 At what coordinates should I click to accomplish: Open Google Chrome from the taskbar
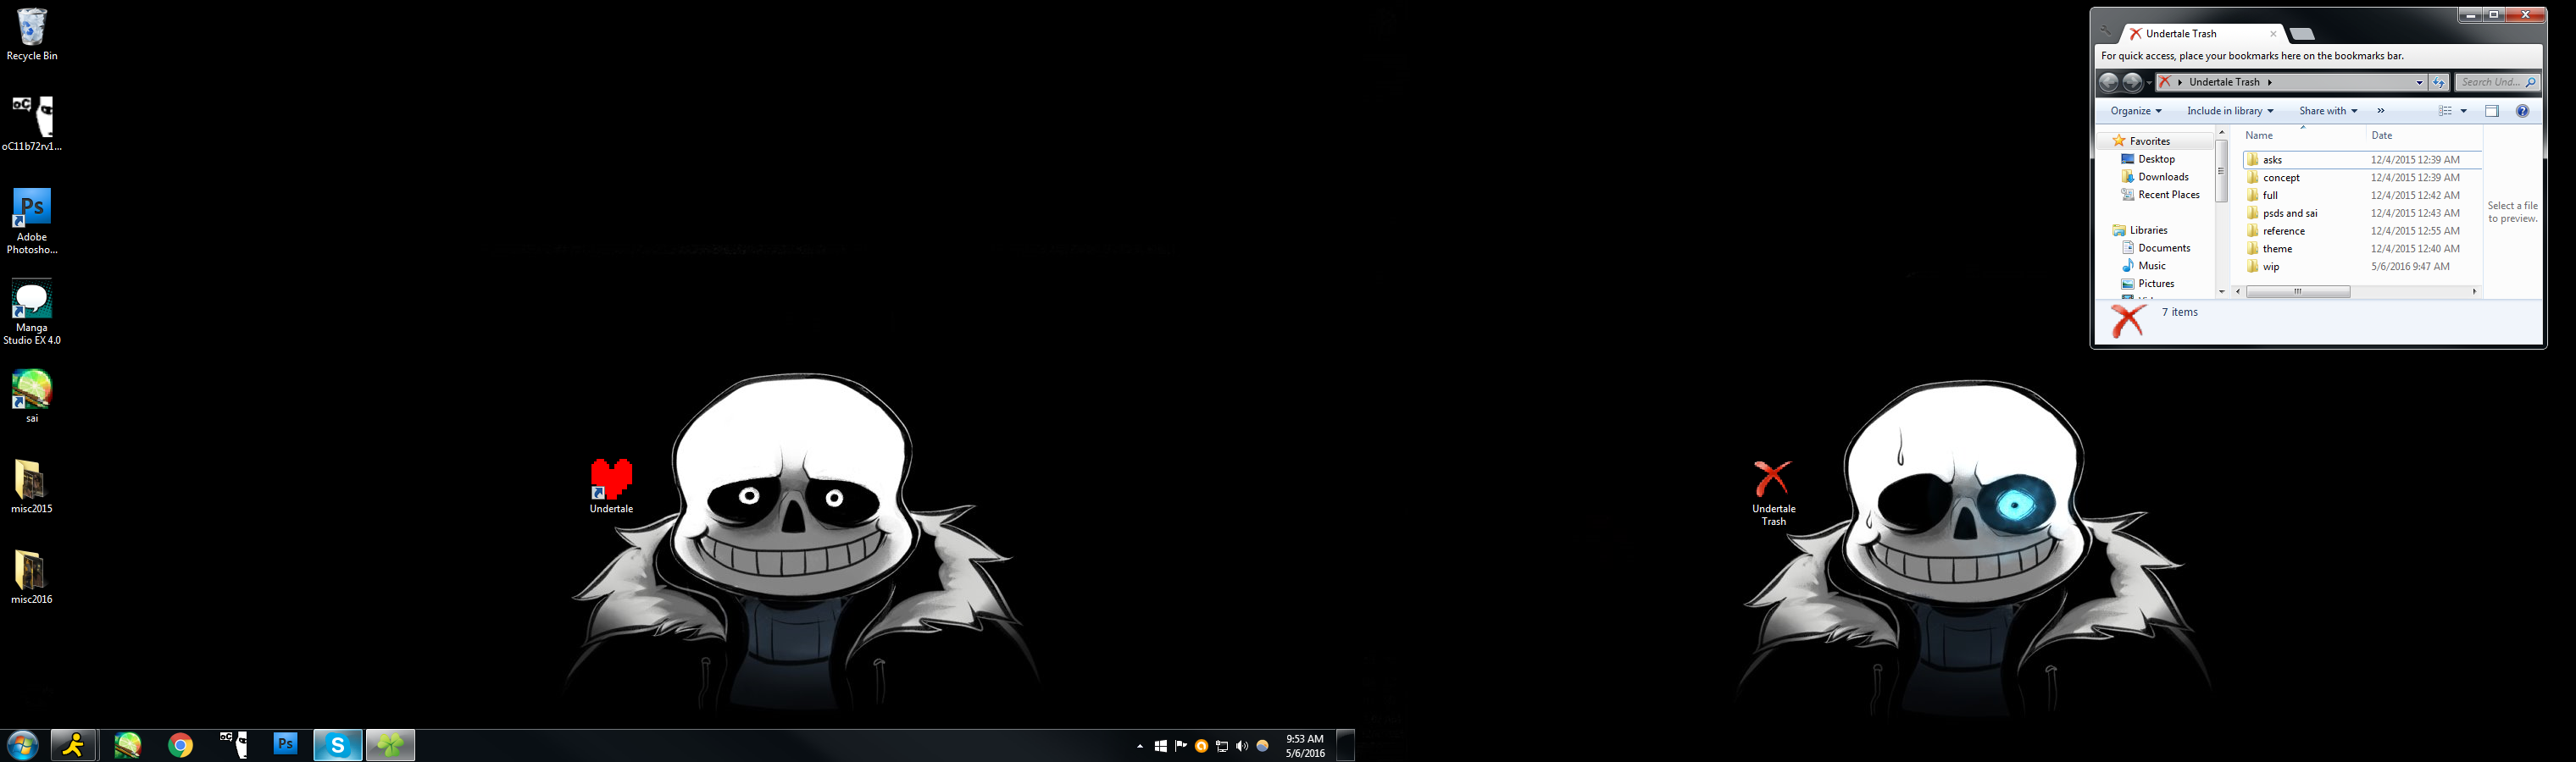[x=180, y=745]
